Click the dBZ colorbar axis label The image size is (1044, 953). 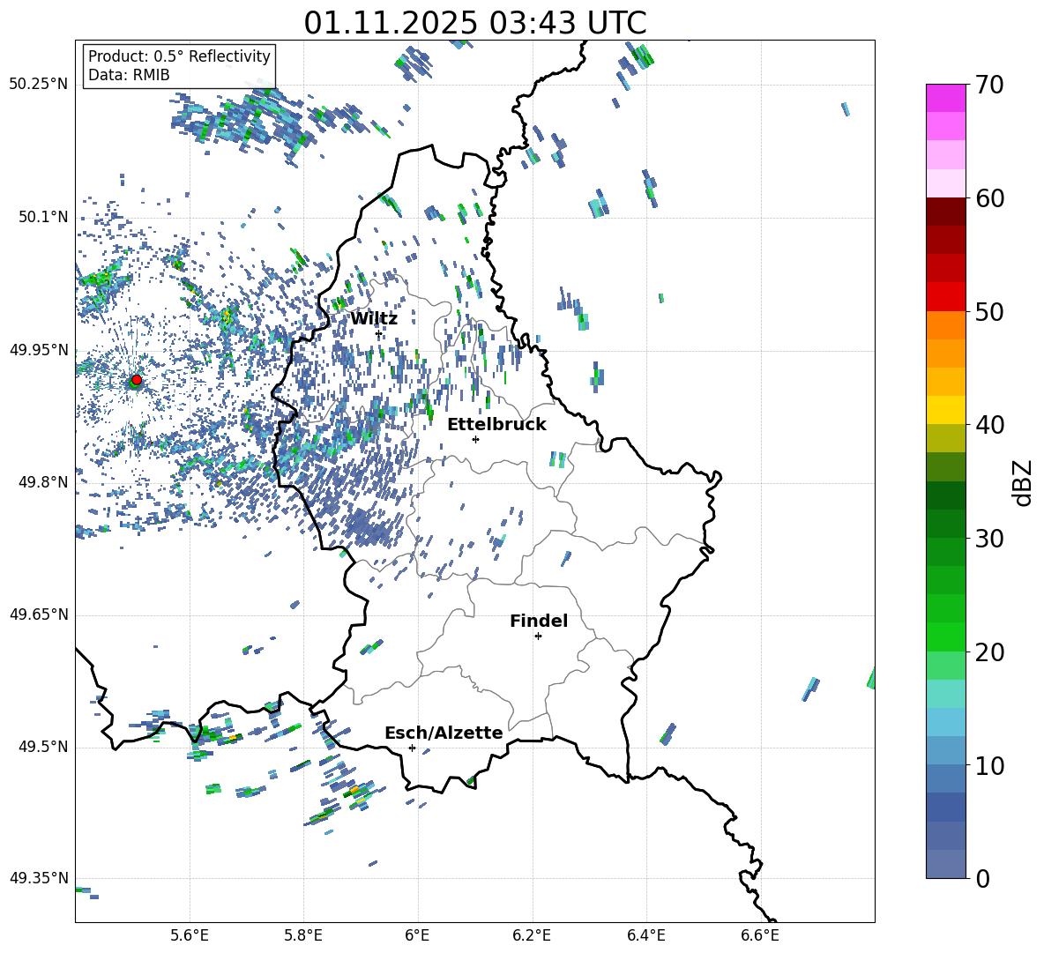1023,482
